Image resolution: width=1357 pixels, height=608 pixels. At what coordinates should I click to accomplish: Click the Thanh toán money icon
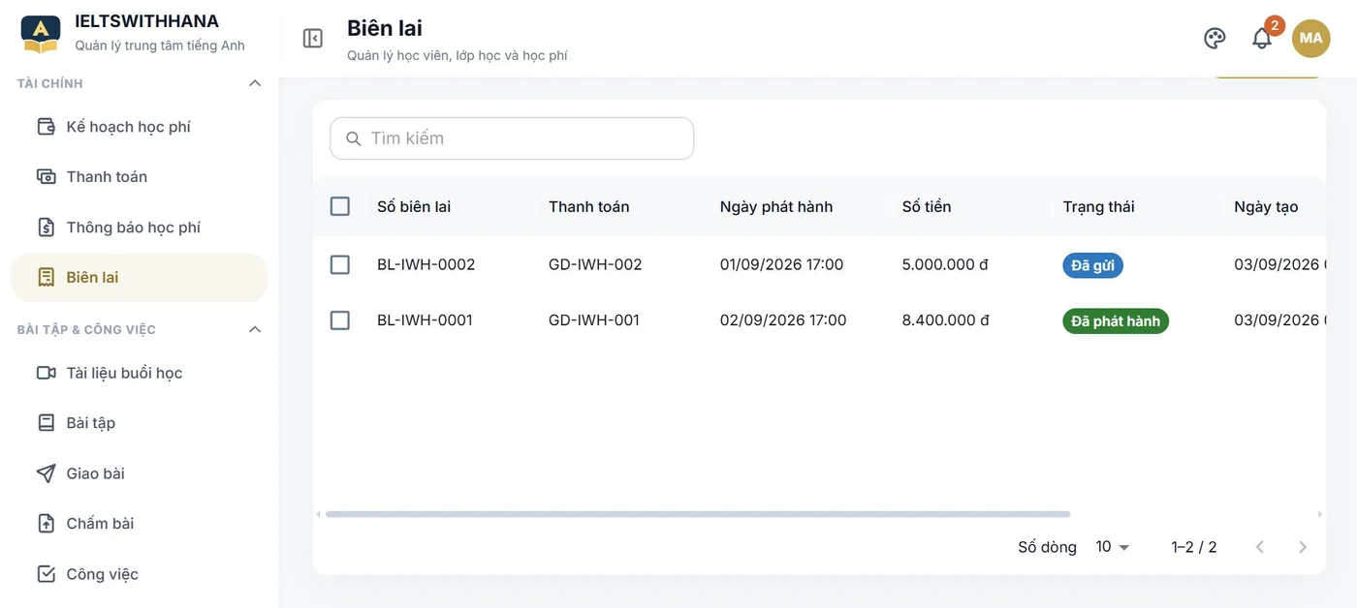point(46,176)
